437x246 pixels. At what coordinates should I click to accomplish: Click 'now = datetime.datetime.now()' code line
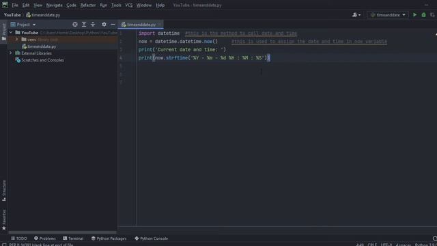(178, 41)
